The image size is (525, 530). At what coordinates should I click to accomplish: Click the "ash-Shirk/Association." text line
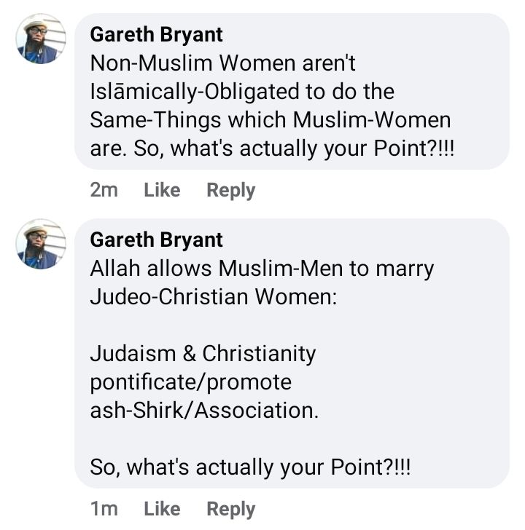204,411
